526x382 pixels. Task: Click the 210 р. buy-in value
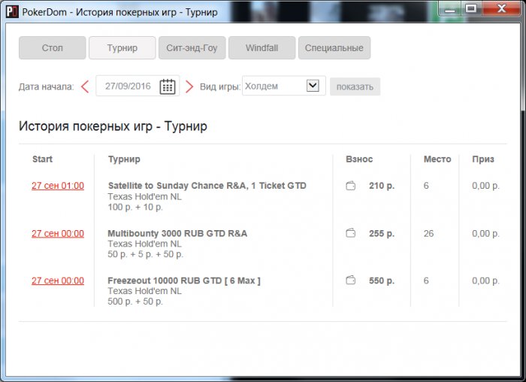pyautogui.click(x=382, y=186)
